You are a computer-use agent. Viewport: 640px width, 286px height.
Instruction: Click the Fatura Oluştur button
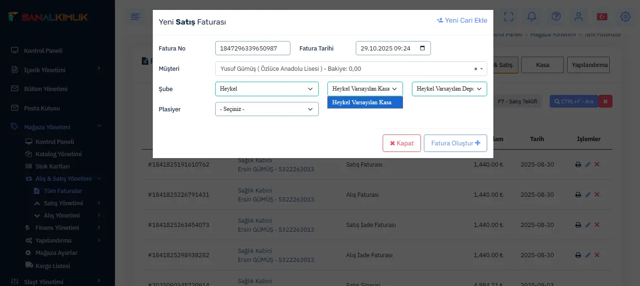(x=456, y=143)
